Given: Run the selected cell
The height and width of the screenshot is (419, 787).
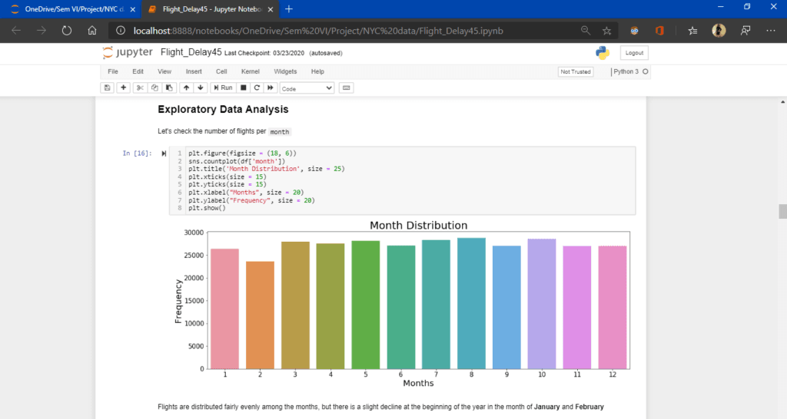Looking at the screenshot, I should pos(223,87).
